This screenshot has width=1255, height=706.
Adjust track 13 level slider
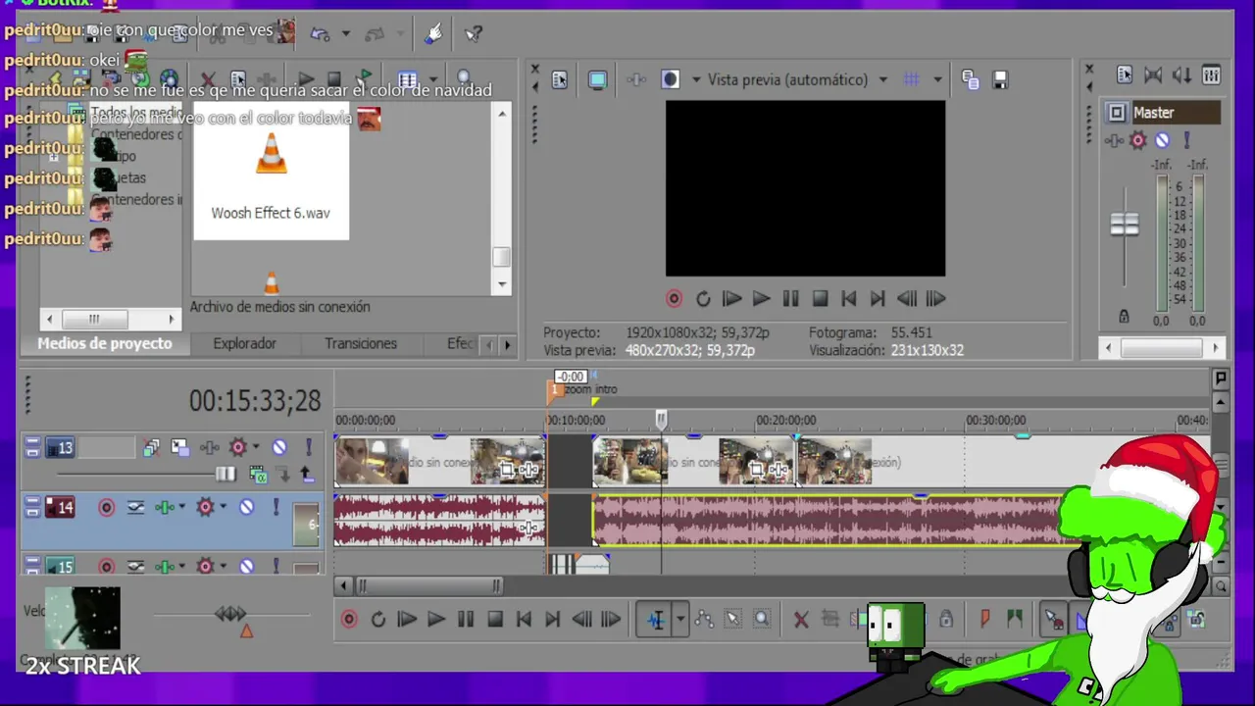[x=226, y=475]
